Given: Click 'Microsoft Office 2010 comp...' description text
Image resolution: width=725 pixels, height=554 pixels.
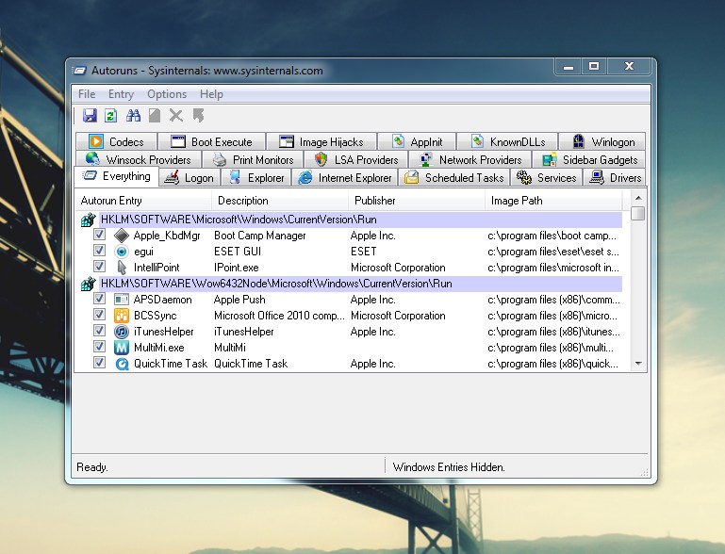Looking at the screenshot, I should click(x=279, y=316).
